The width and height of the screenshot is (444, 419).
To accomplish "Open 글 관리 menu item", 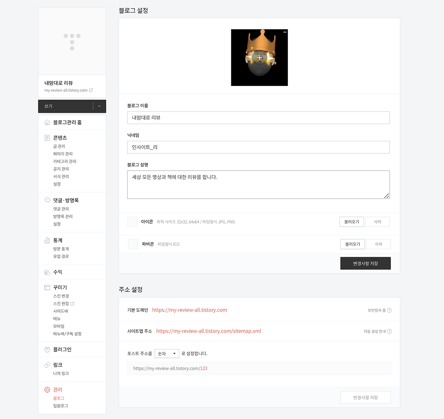I will pos(59,146).
